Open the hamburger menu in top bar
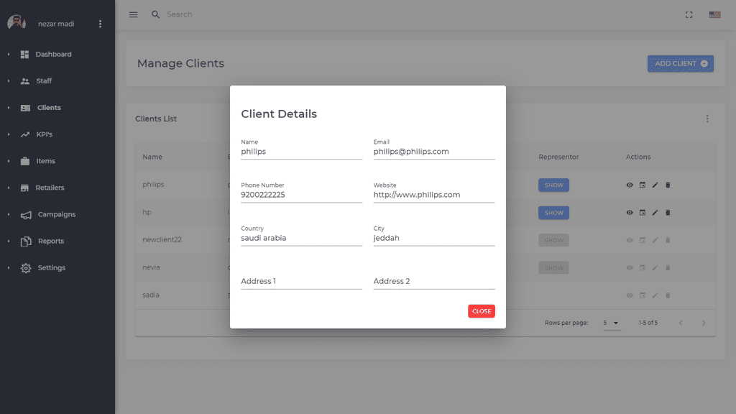Screen dimensions: 736x414 click(x=133, y=14)
